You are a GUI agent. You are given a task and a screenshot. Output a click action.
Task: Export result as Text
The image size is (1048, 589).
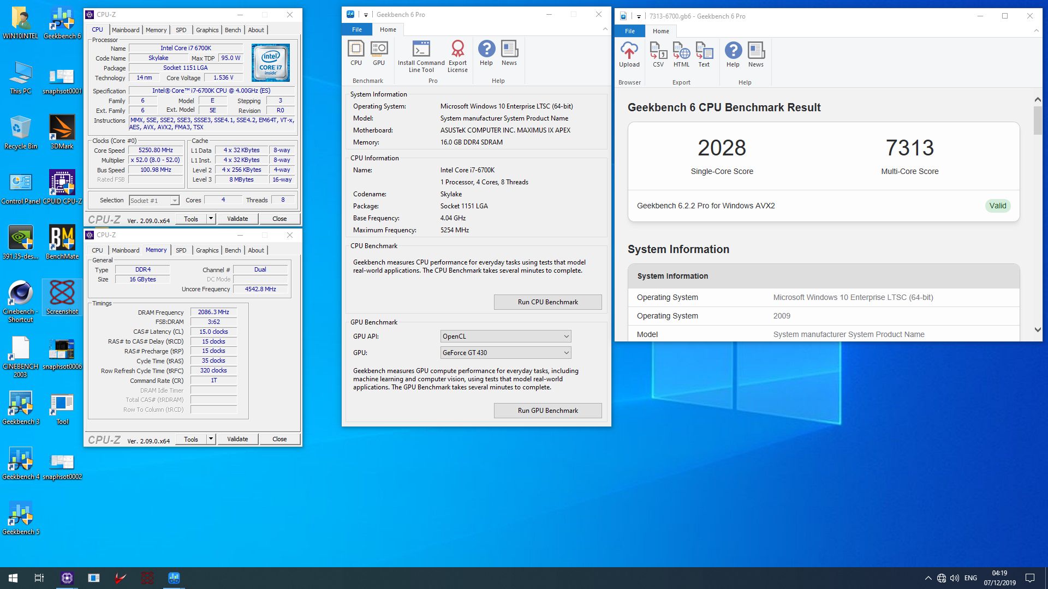[704, 55]
